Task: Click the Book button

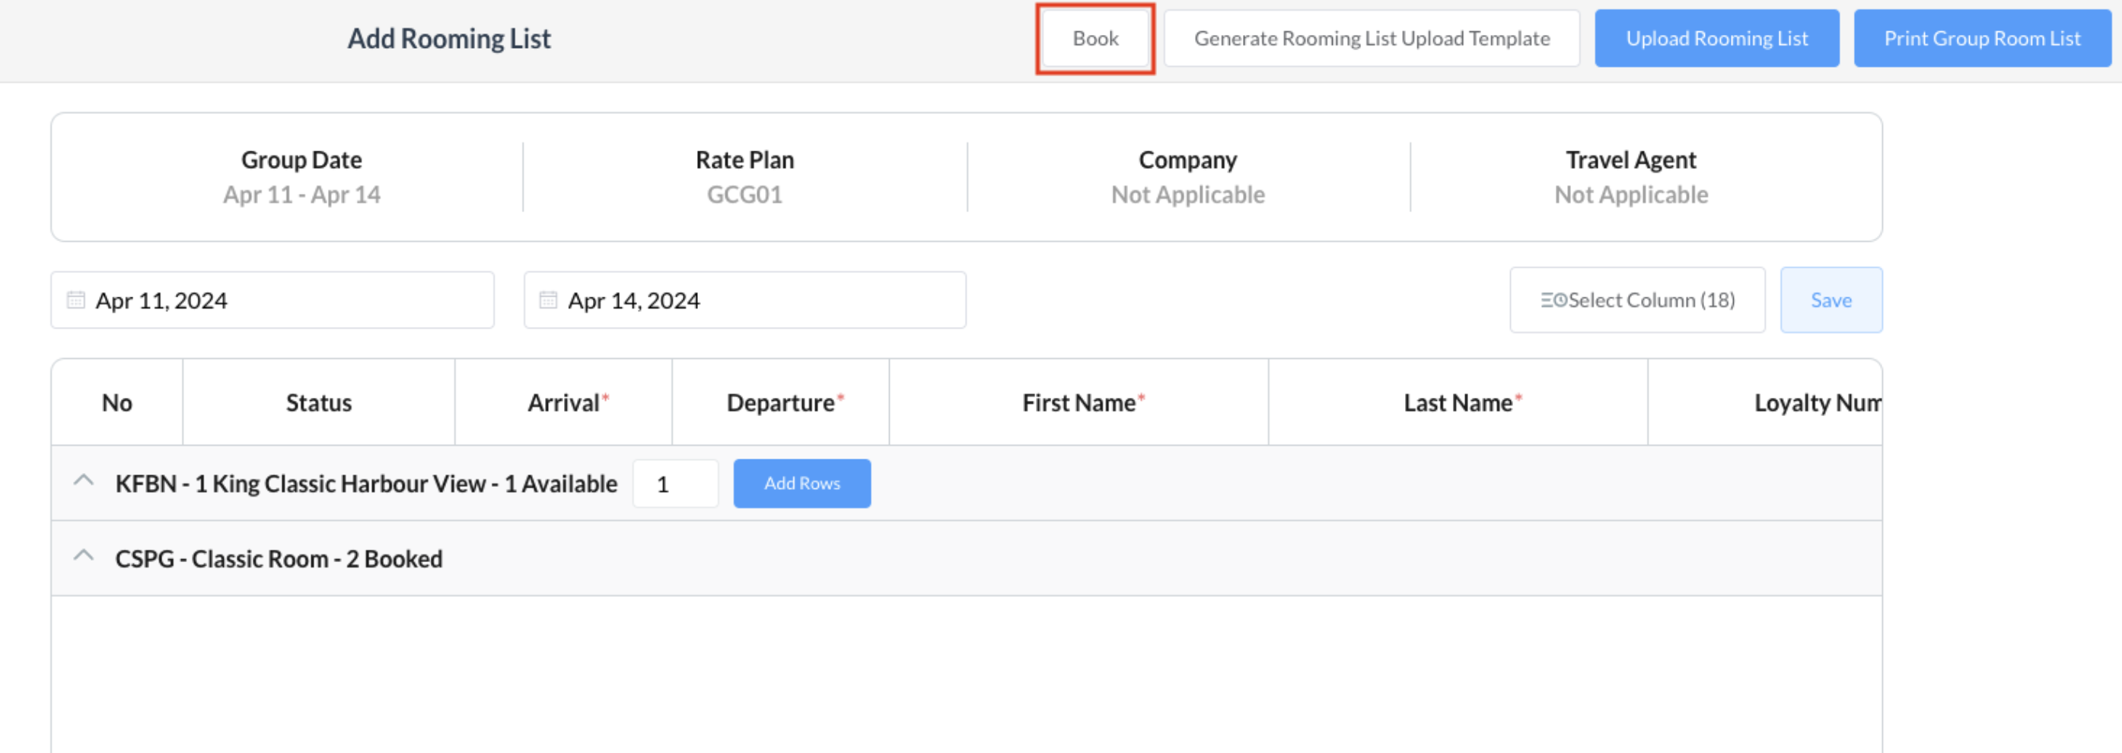Action: (x=1094, y=39)
